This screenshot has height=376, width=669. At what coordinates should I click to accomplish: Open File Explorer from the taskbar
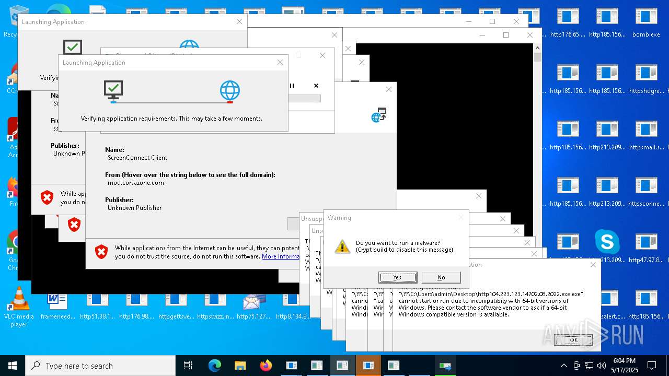[240, 366]
